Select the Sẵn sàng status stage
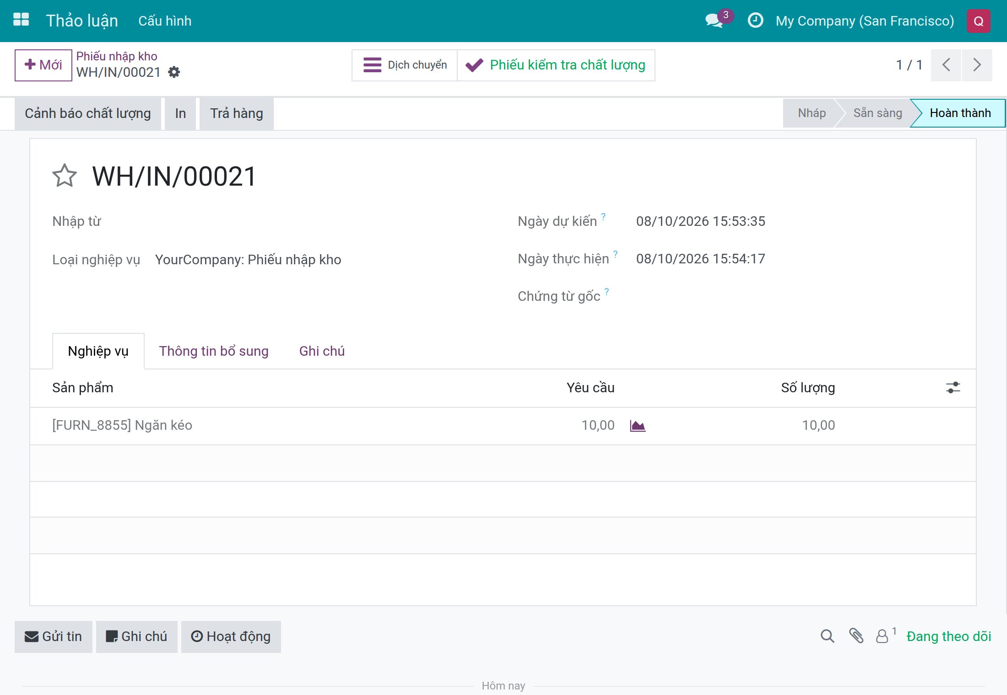Image resolution: width=1007 pixels, height=695 pixels. click(x=877, y=113)
